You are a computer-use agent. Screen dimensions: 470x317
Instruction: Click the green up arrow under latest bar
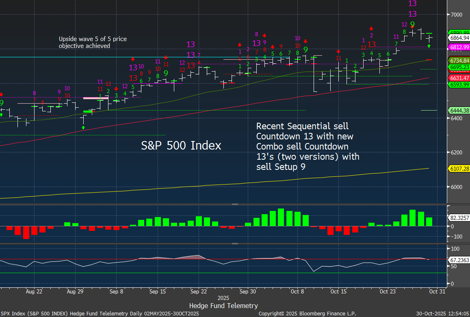(x=429, y=46)
